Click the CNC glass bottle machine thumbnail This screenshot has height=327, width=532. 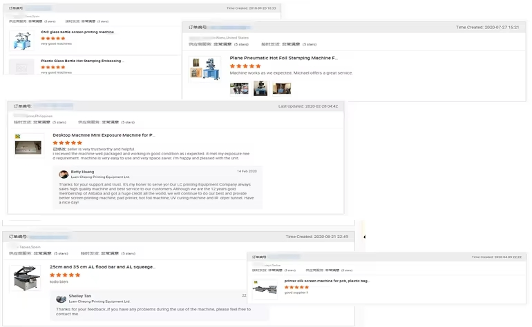(21, 40)
